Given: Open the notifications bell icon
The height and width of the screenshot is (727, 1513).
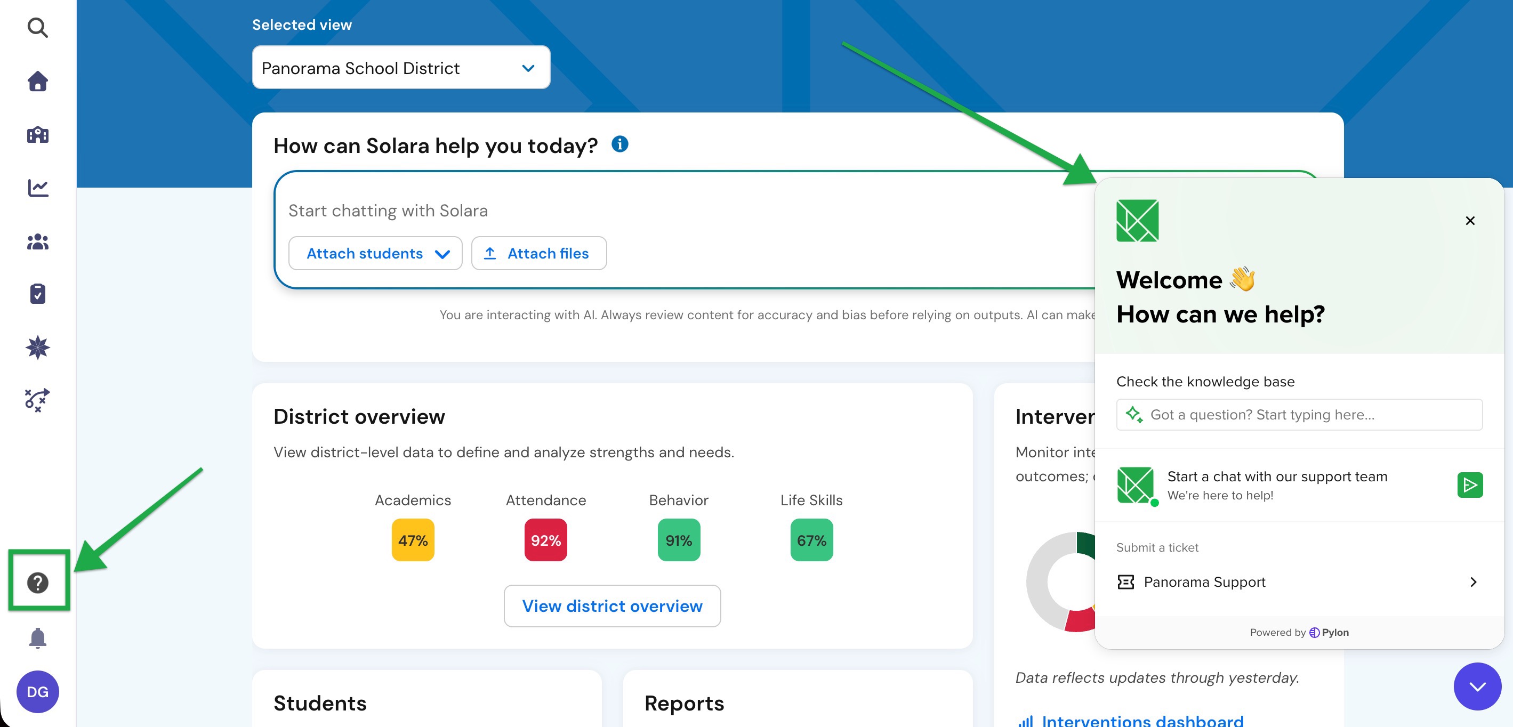Looking at the screenshot, I should (x=38, y=638).
